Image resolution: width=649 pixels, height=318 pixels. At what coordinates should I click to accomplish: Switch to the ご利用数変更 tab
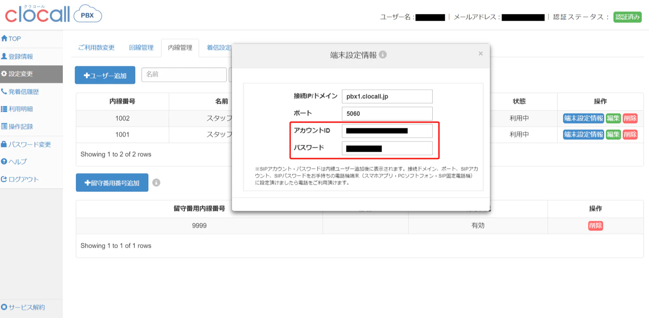[97, 47]
